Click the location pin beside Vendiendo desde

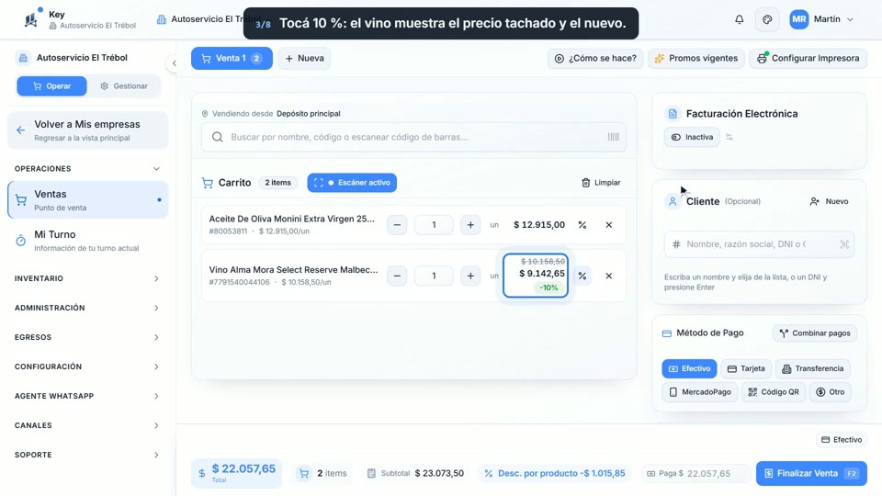pos(205,114)
